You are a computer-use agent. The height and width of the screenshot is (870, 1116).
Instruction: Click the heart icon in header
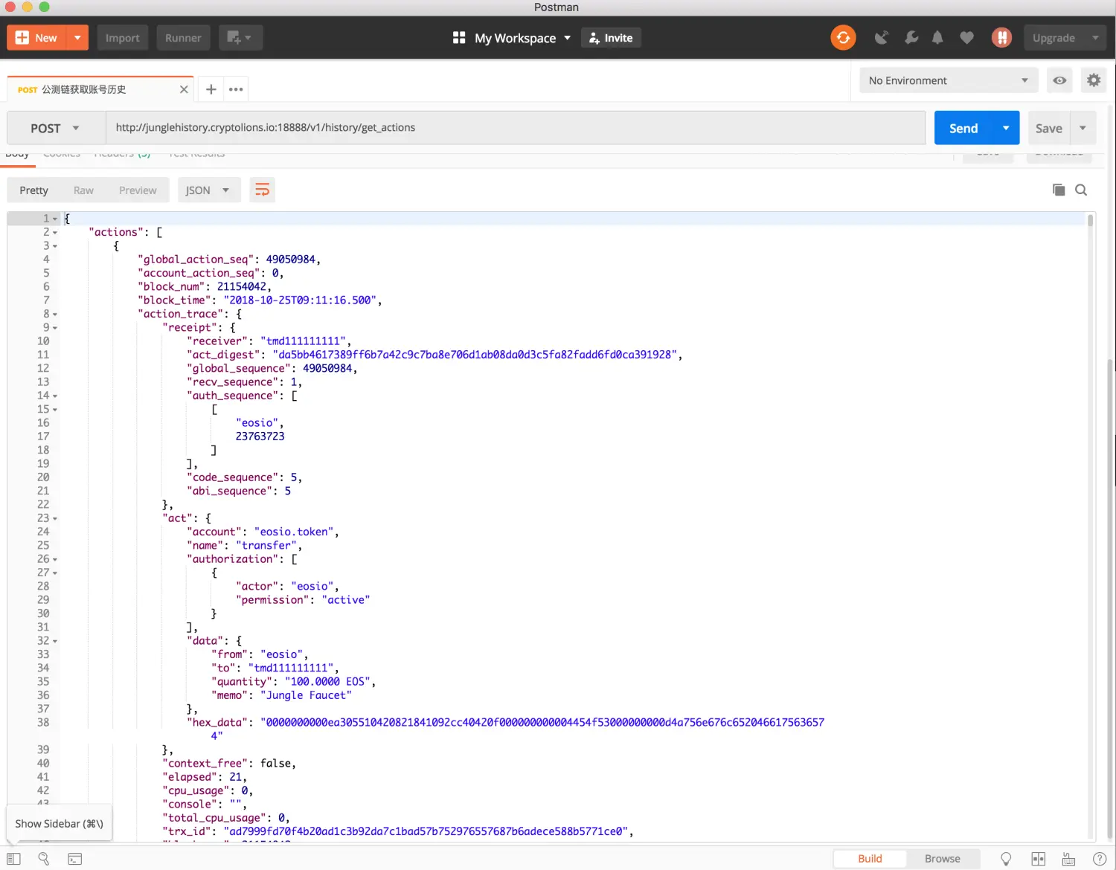click(966, 38)
